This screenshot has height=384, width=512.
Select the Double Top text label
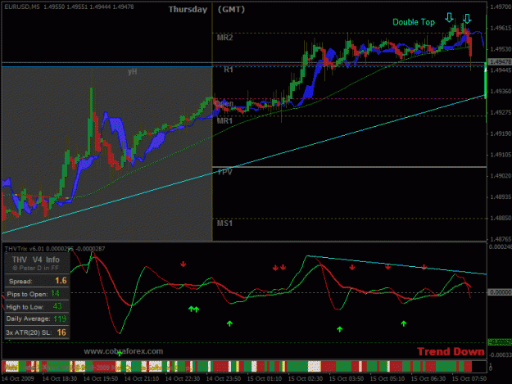click(414, 22)
